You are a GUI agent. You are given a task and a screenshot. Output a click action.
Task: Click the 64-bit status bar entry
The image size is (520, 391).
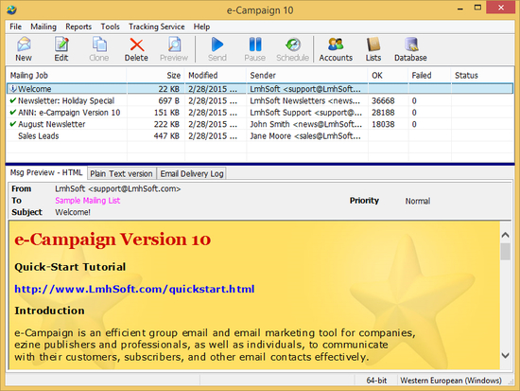376,381
